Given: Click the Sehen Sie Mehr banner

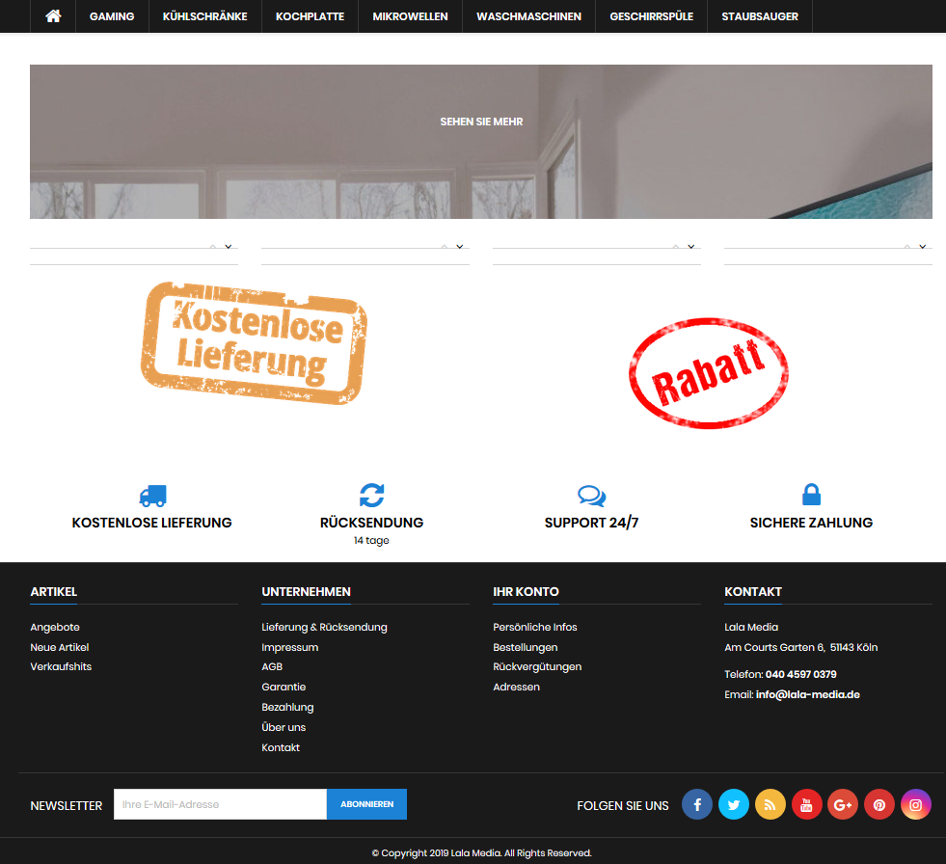Looking at the screenshot, I should coord(481,122).
